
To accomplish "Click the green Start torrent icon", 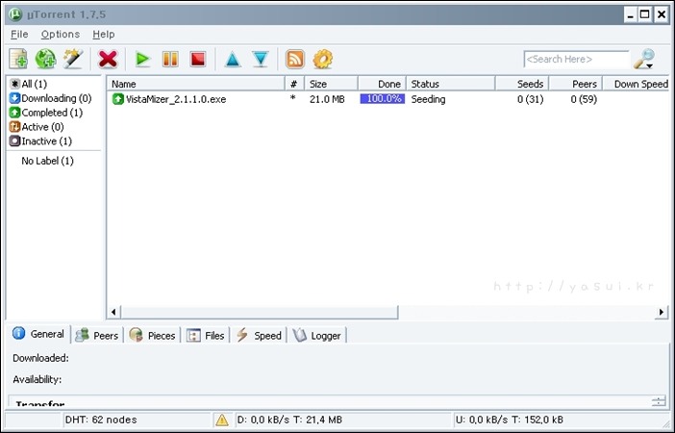I will click(x=142, y=59).
